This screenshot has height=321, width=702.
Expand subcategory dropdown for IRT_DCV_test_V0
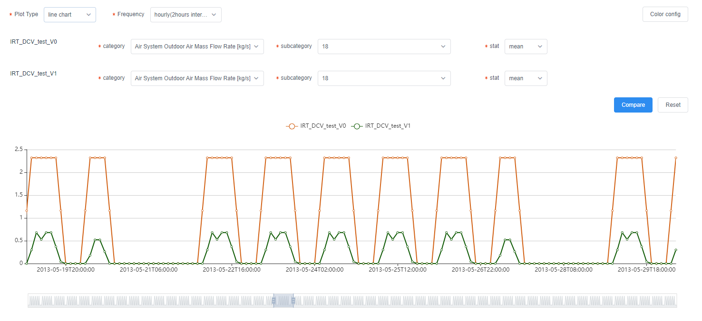(384, 47)
